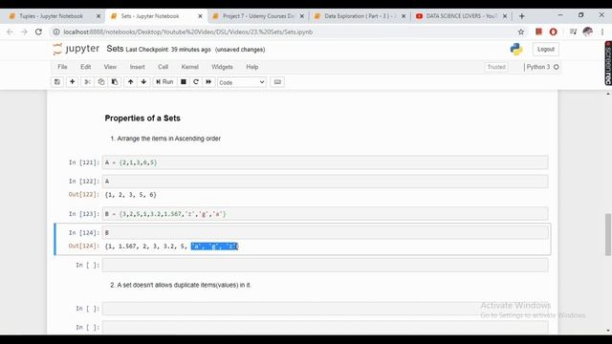
Task: Bookmark this page with the star icon
Action: point(521,32)
